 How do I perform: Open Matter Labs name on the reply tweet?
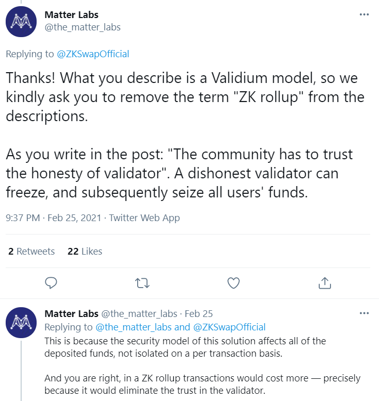[x=71, y=313]
